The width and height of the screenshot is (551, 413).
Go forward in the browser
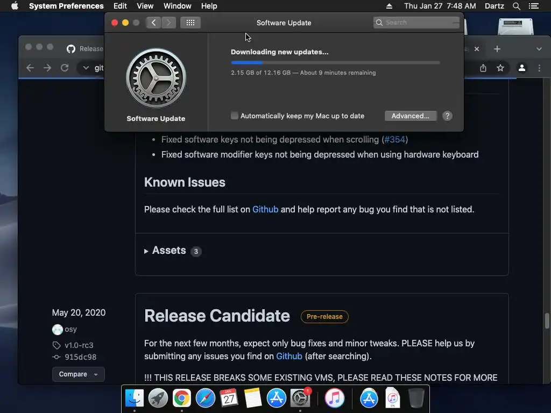pos(47,68)
